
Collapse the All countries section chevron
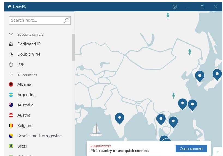tap(11, 75)
